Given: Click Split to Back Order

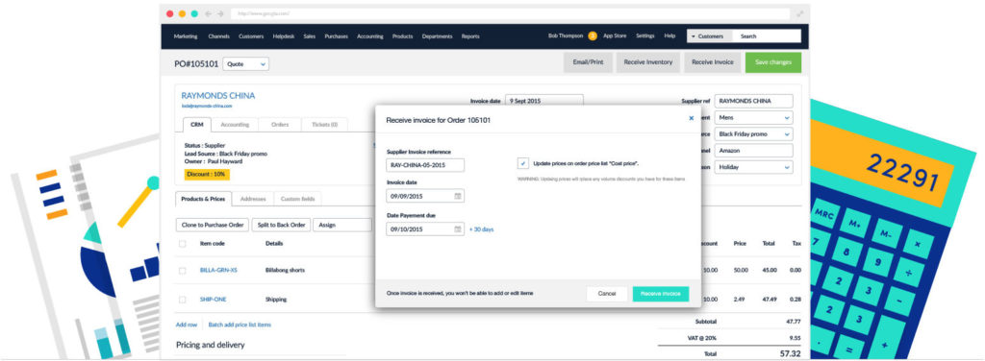Looking at the screenshot, I should pyautogui.click(x=281, y=225).
